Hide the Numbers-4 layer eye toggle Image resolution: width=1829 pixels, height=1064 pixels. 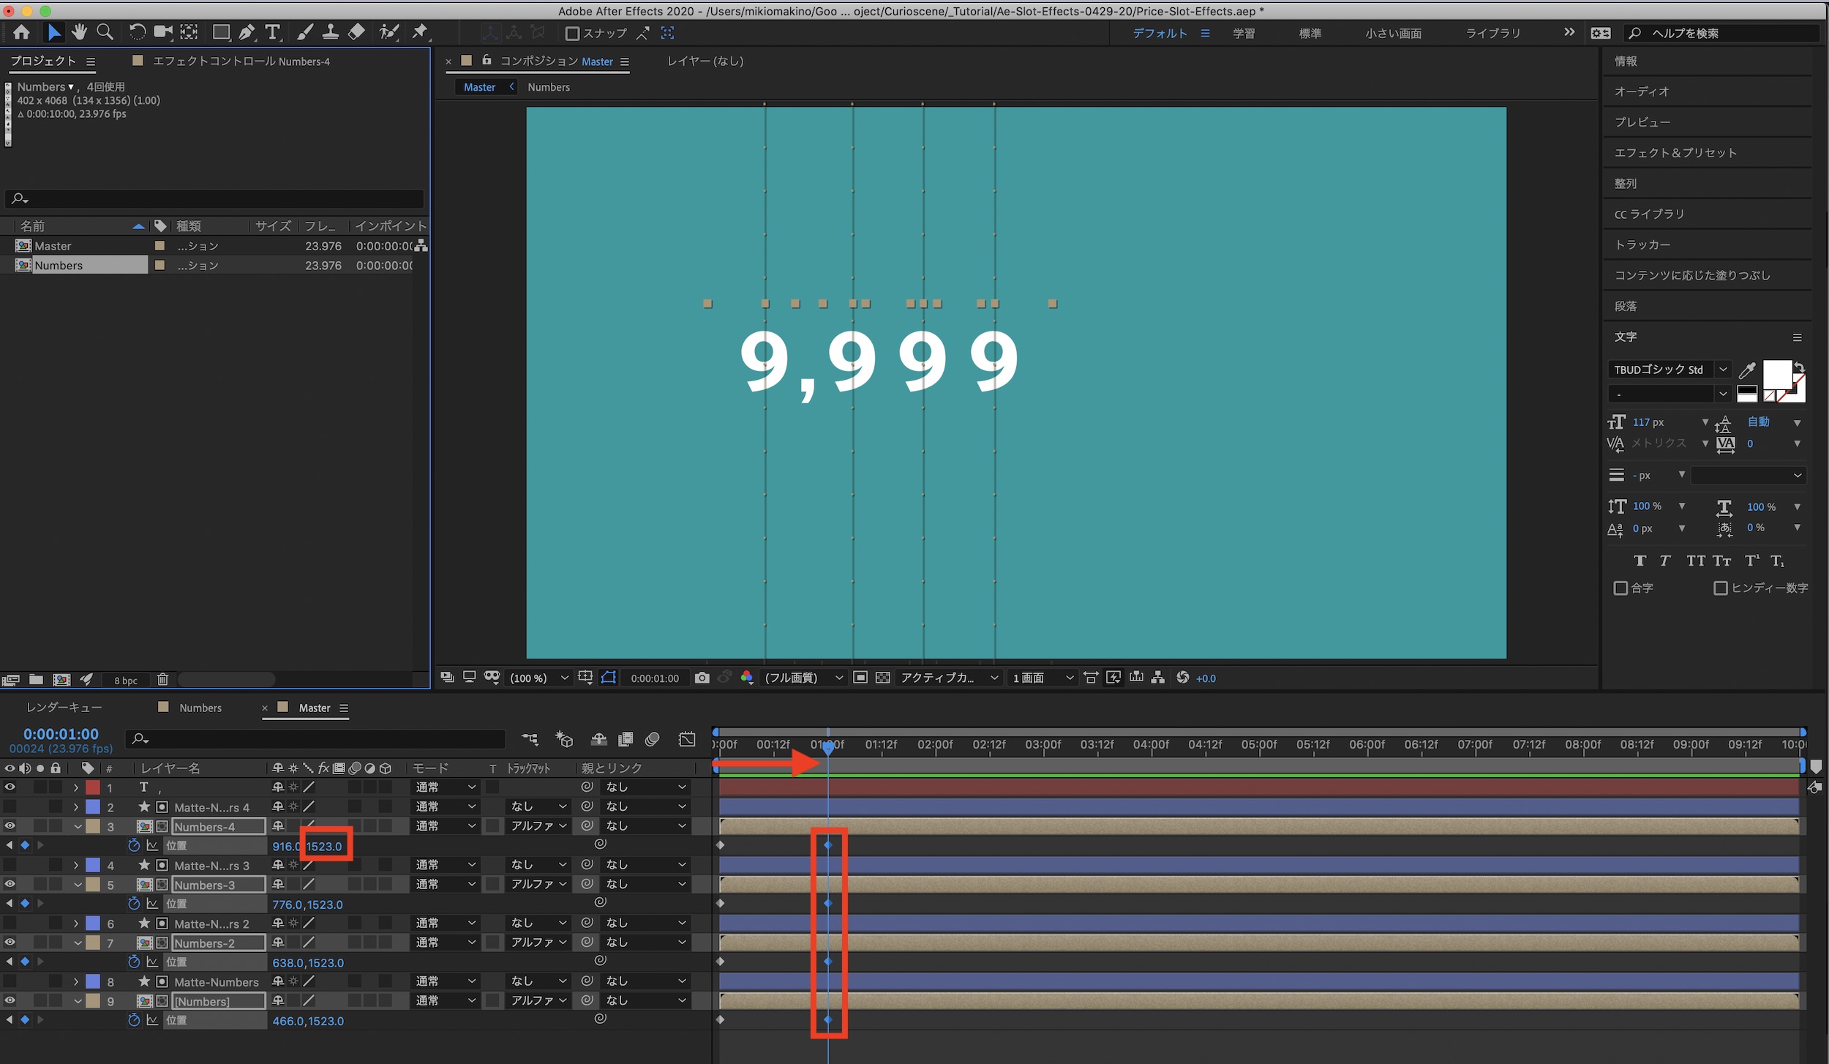10,826
